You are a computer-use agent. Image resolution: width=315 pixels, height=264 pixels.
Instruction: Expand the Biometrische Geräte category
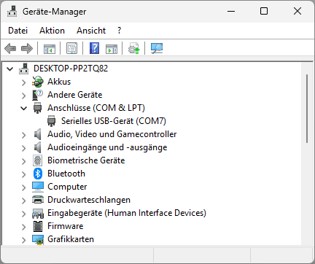[23, 161]
